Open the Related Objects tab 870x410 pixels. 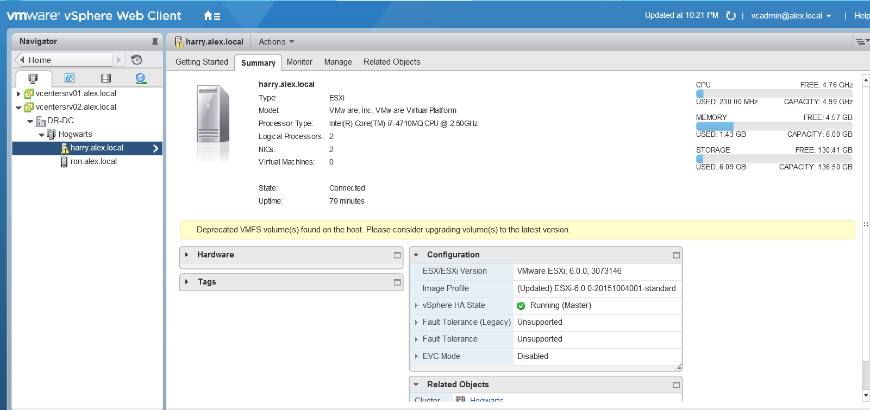tap(391, 62)
